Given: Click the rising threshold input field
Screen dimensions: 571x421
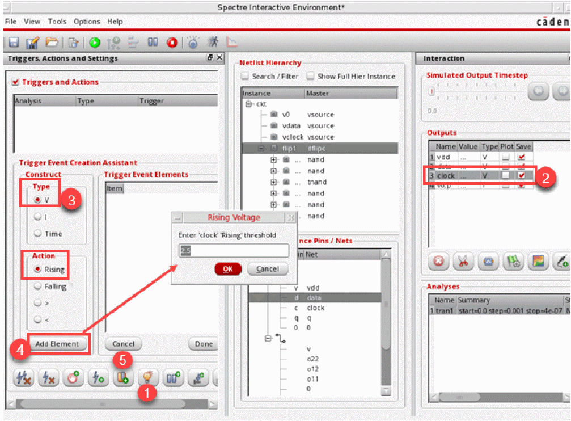Looking at the screenshot, I should [234, 250].
